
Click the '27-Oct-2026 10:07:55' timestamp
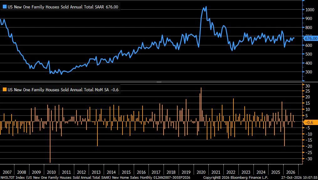299,177
